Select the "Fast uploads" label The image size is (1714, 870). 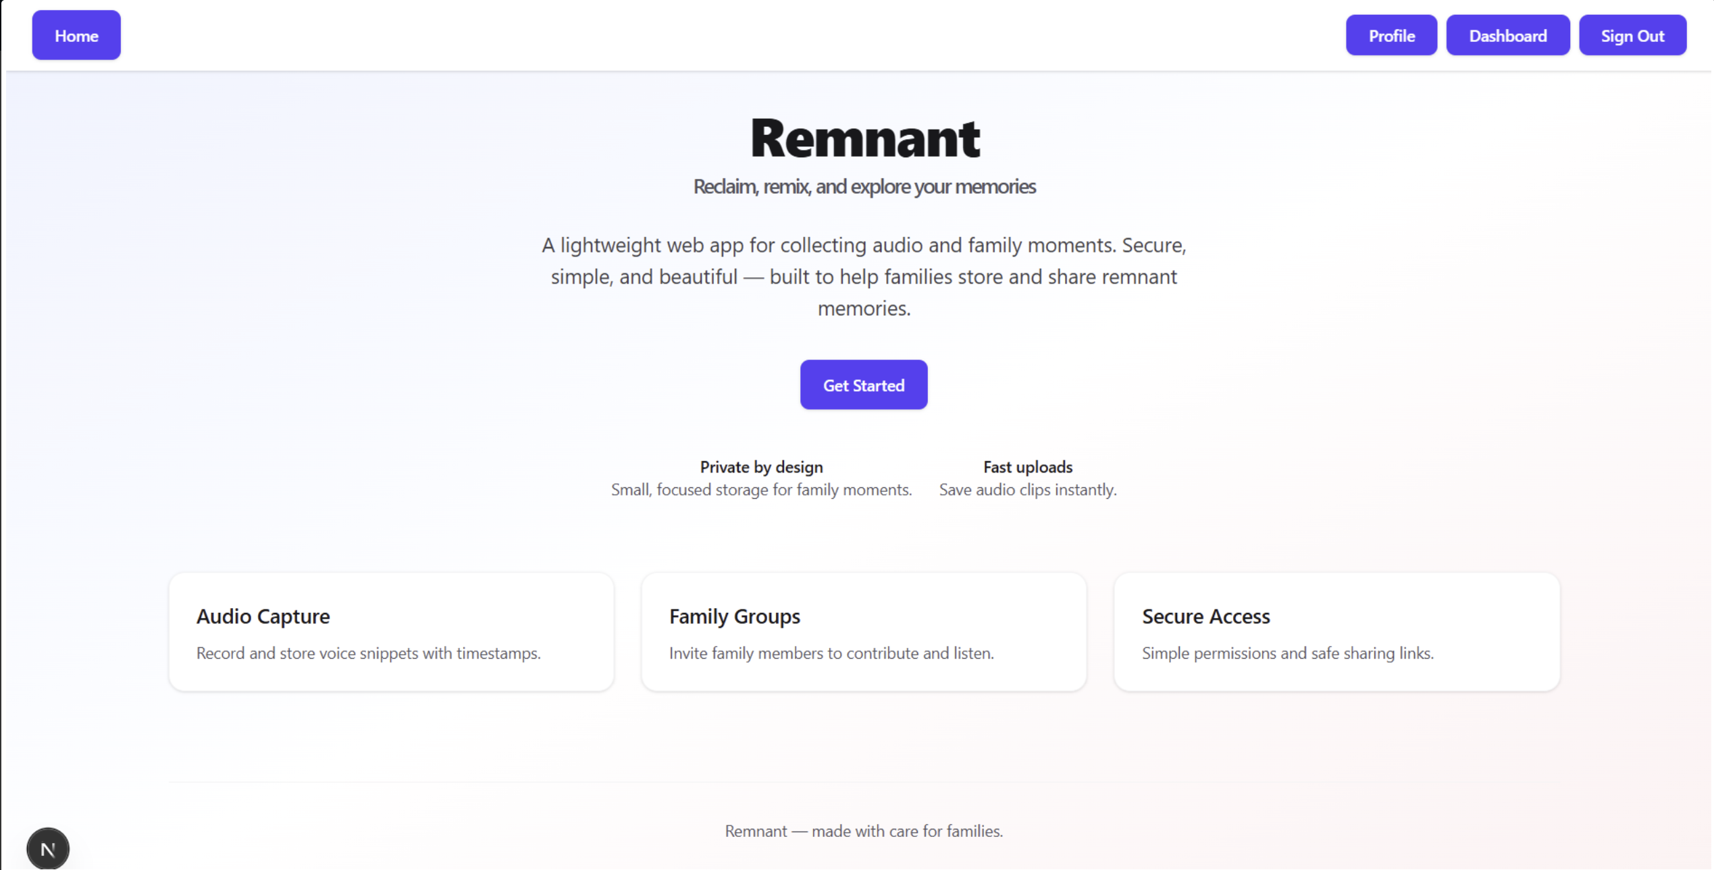click(x=1027, y=467)
